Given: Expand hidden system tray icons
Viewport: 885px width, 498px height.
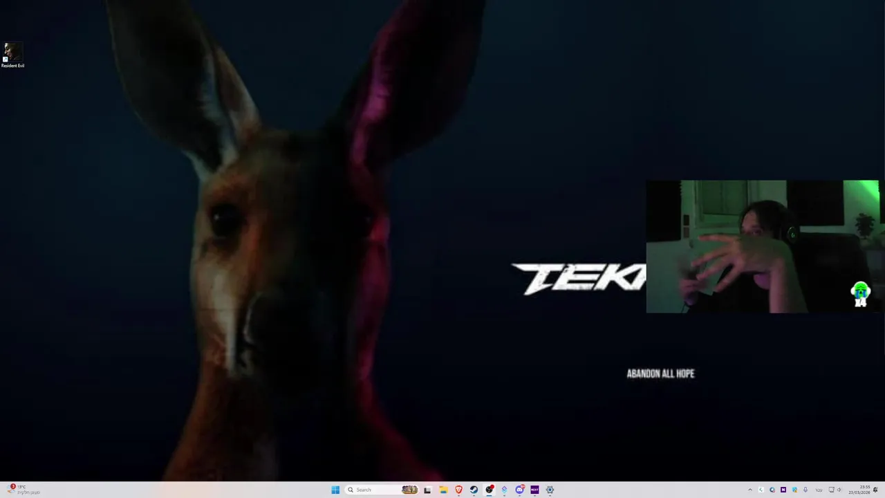Looking at the screenshot, I should (x=750, y=490).
